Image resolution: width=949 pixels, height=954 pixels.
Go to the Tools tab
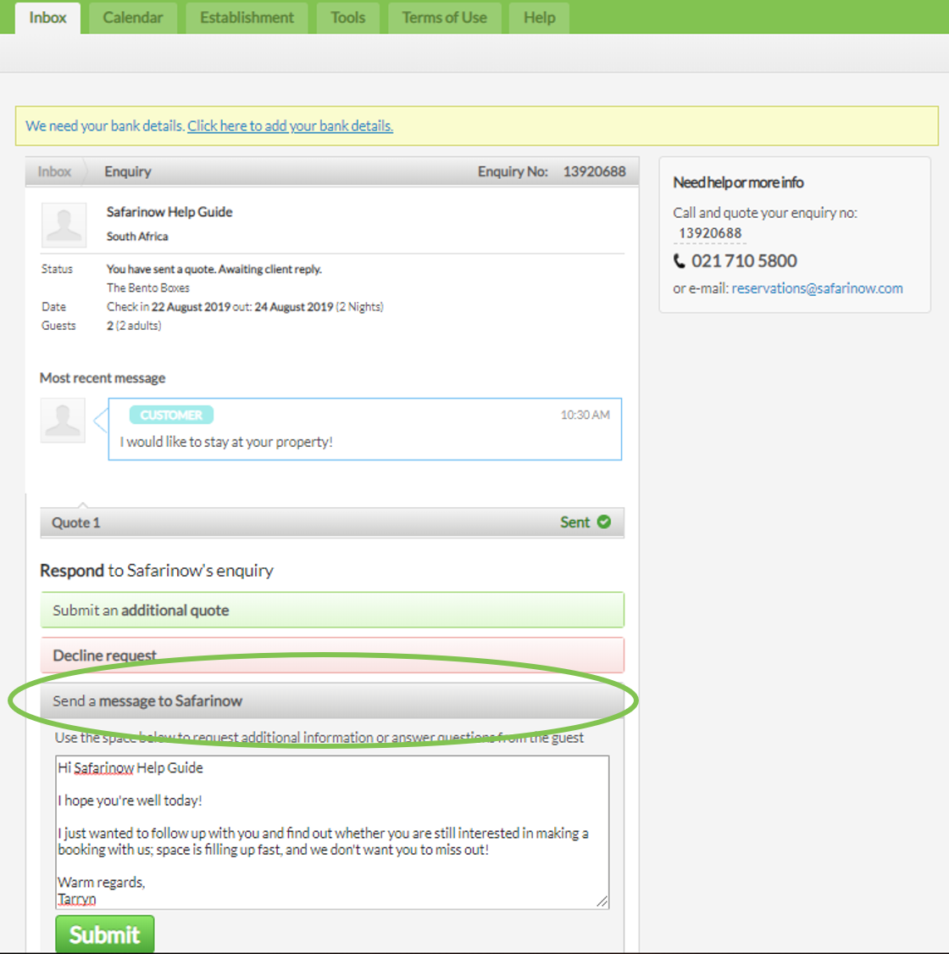coord(347,18)
